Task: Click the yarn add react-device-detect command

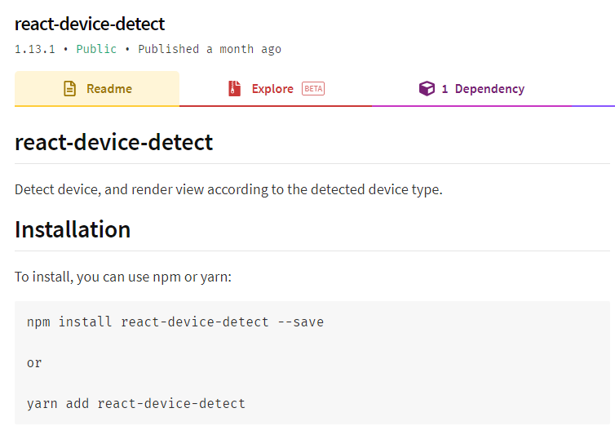Action: [136, 404]
